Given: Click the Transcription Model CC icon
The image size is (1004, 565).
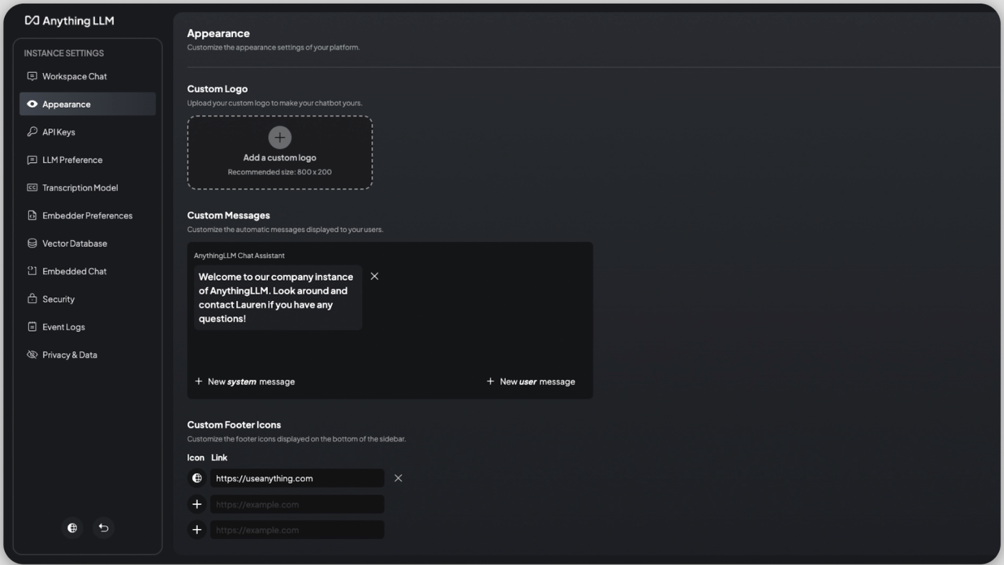Looking at the screenshot, I should [x=32, y=188].
